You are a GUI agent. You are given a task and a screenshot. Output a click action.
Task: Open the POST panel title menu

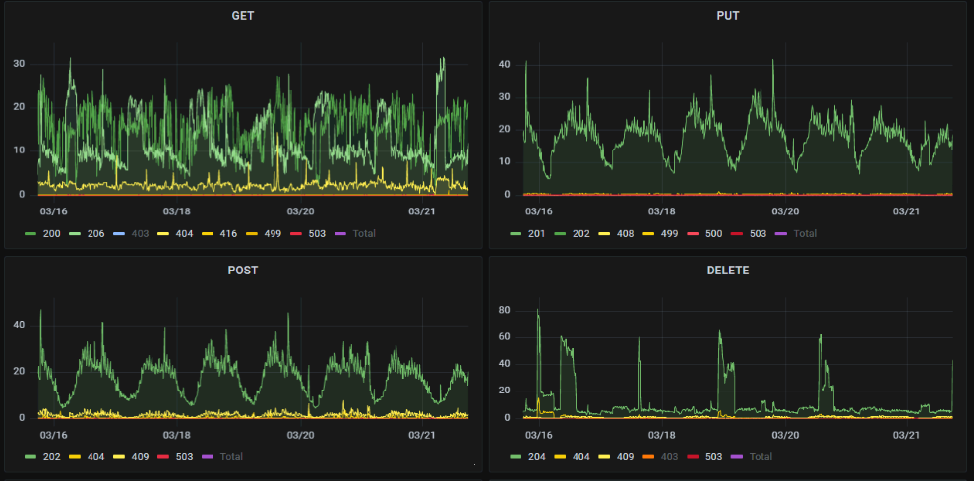point(243,271)
